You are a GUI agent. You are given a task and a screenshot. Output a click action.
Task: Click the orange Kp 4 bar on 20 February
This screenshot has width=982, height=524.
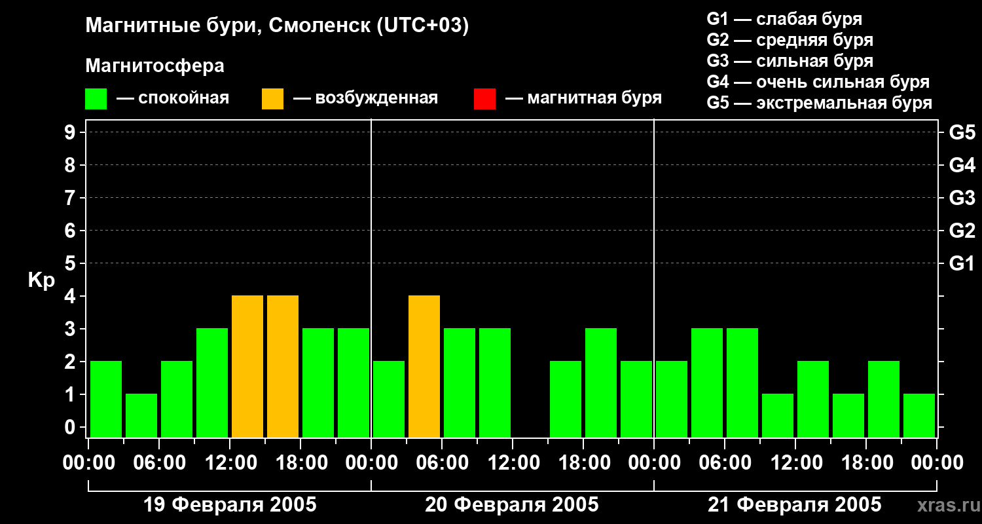[424, 366]
